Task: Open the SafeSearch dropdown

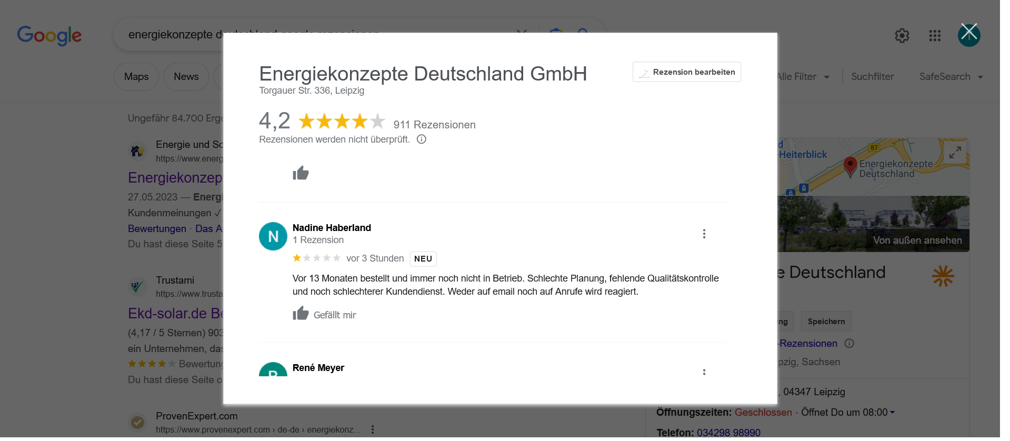Action: point(951,77)
